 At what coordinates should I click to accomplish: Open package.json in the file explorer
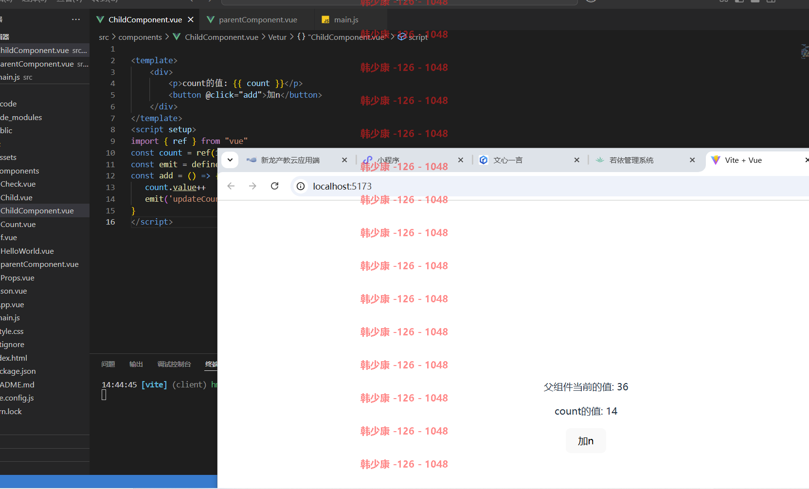coord(44,371)
